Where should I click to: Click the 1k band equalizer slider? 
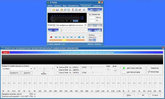point(92,83)
